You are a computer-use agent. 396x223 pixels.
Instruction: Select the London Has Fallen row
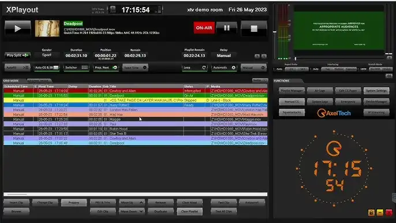click(135, 110)
